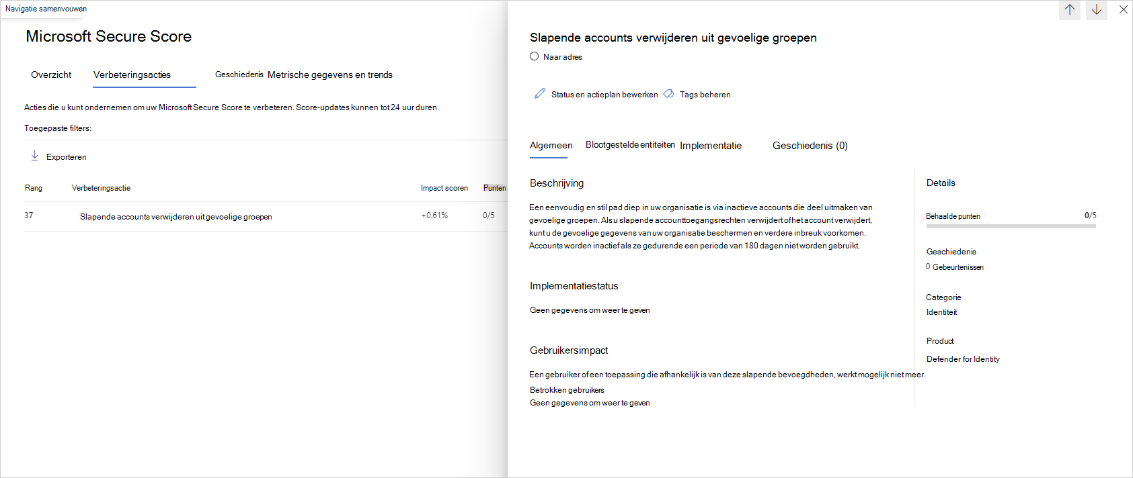
Task: Click the tag icon beside Tags beheren
Action: [669, 94]
